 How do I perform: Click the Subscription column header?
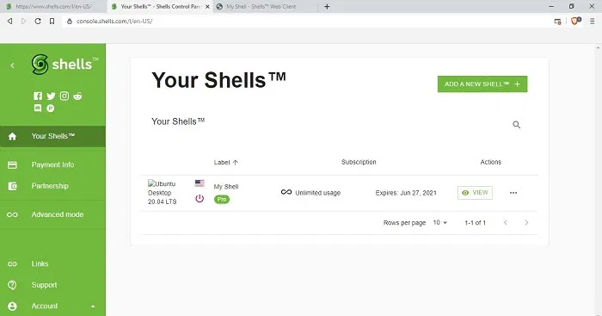[x=359, y=162]
